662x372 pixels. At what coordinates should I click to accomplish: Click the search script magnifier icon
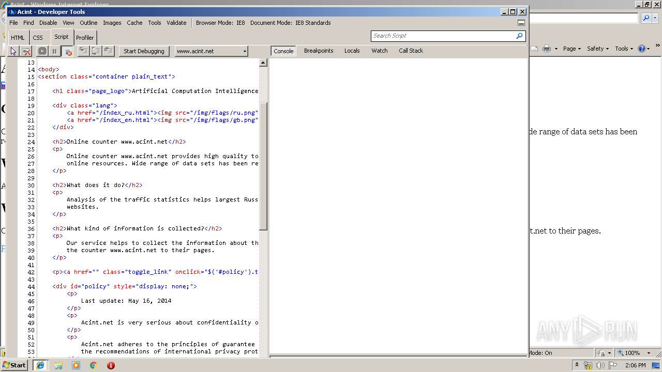tap(520, 36)
